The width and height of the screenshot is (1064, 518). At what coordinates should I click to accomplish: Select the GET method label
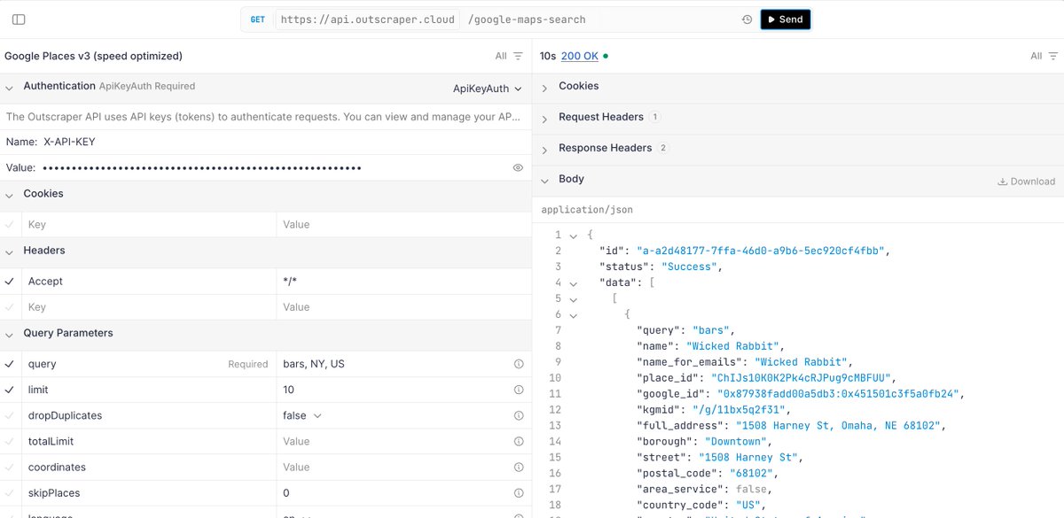[257, 19]
